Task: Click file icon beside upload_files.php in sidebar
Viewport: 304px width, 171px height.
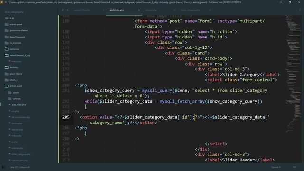Action: [x=9, y=161]
